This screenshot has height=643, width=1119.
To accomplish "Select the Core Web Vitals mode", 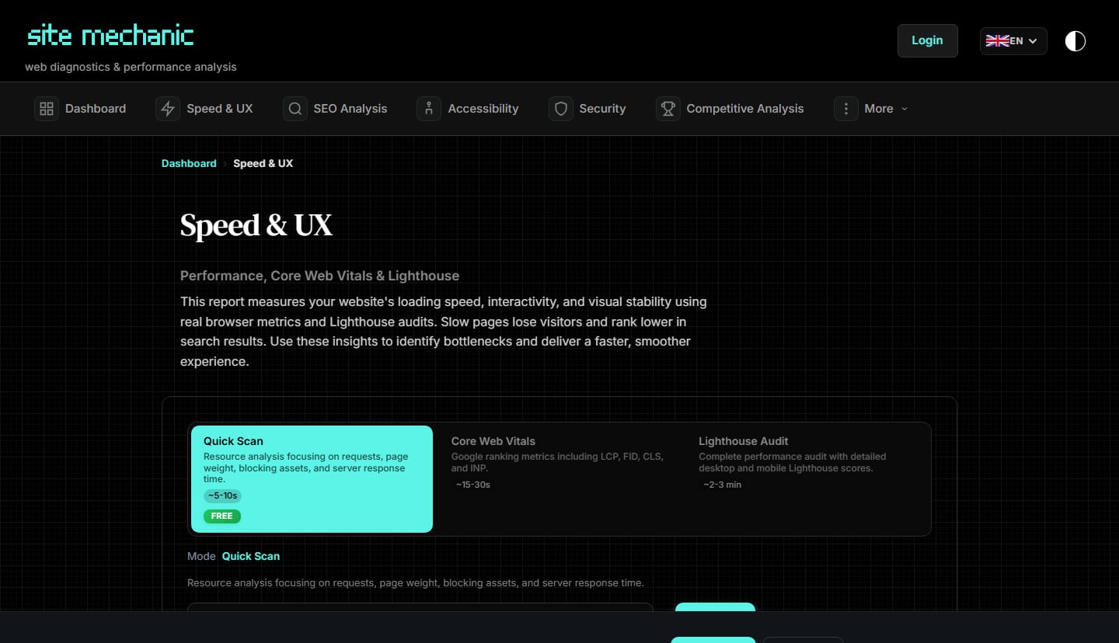I will coord(558,479).
